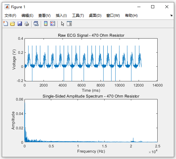Open the 编辑(E) menu
176x159 pixels.
tap(27, 16)
